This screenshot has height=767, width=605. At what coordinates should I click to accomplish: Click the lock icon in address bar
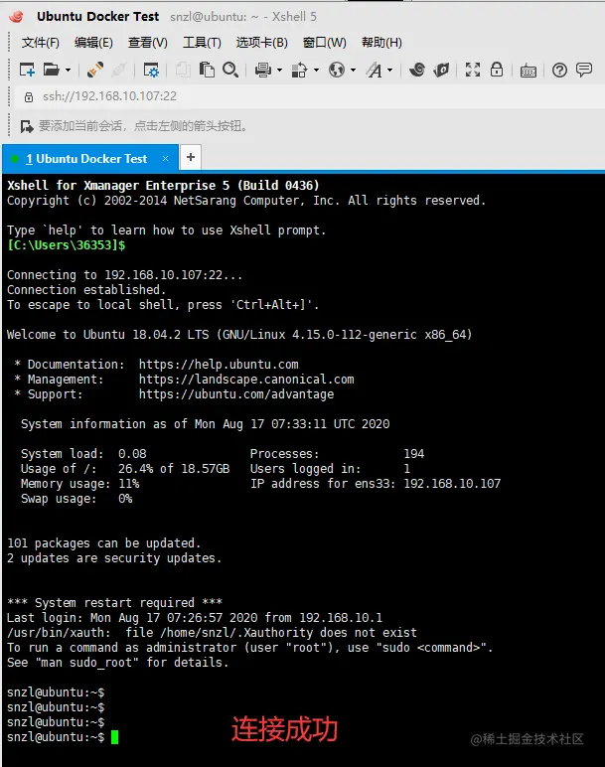pos(29,96)
